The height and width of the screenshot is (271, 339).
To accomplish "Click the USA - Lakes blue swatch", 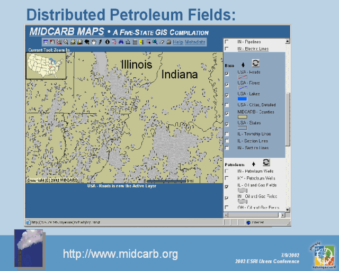I will (243, 99).
